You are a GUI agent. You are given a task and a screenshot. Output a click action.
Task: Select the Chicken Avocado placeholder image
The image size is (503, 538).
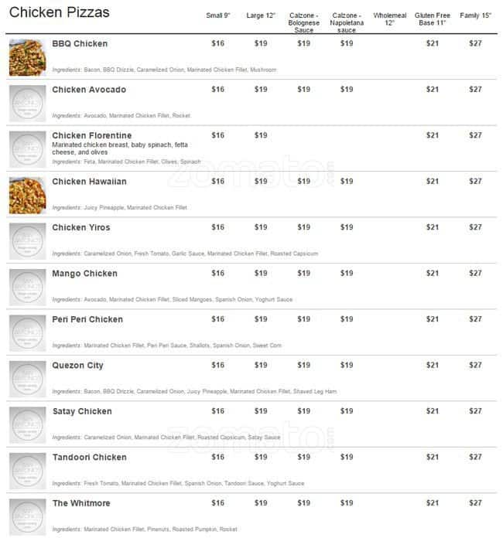(28, 103)
